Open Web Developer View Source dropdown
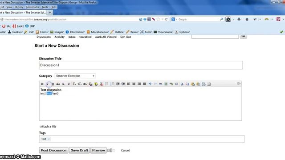 (163, 32)
